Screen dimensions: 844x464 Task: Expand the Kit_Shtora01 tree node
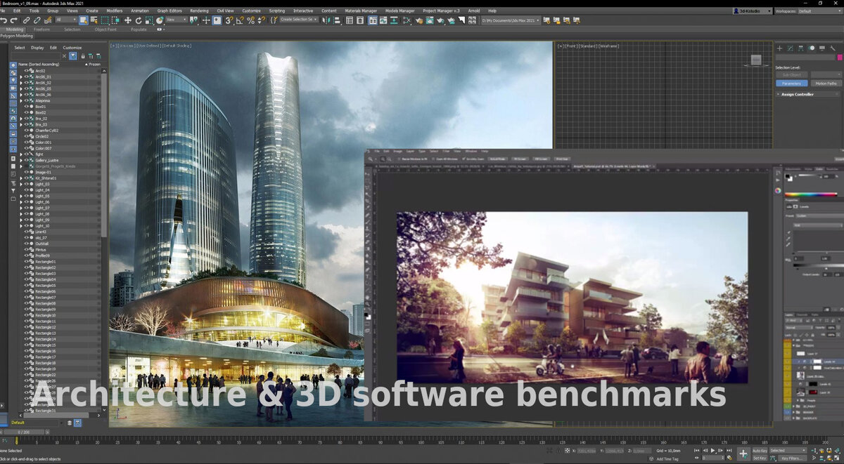21,178
